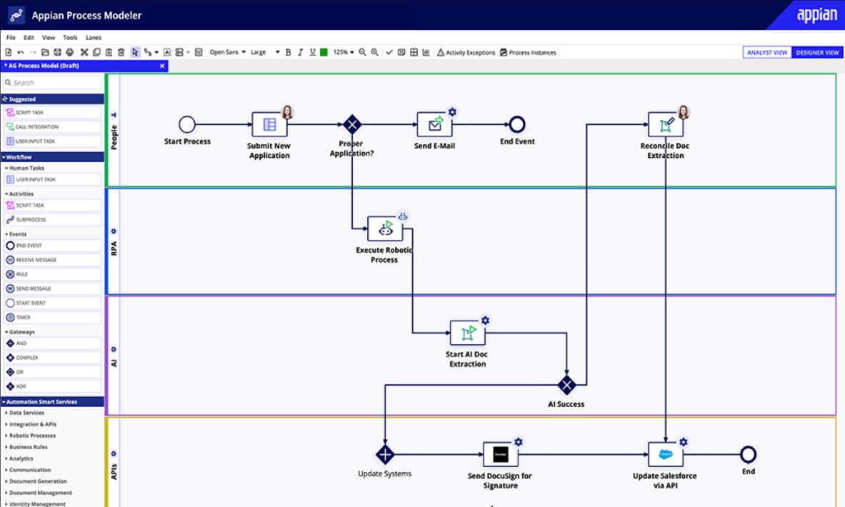Pick the XOR gateway palette item

point(52,386)
